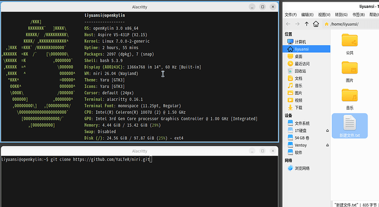Screen dimensions: 379x207
Task: Click the liyuansi@openkylin header text
Action: (105, 15)
